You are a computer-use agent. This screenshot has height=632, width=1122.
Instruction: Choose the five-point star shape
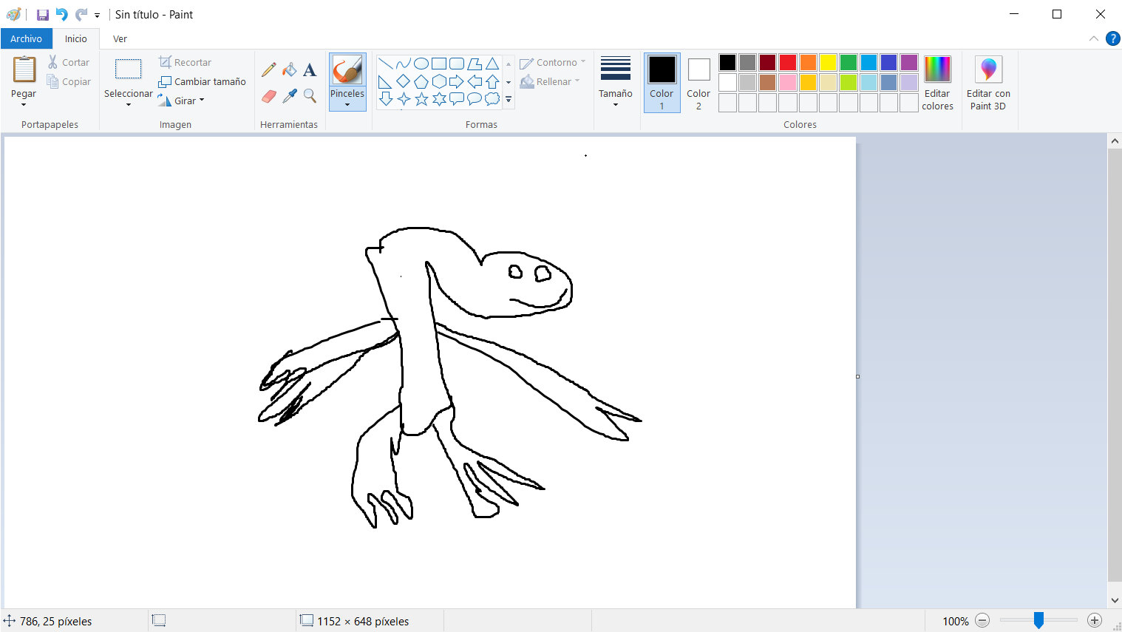pyautogui.click(x=421, y=99)
